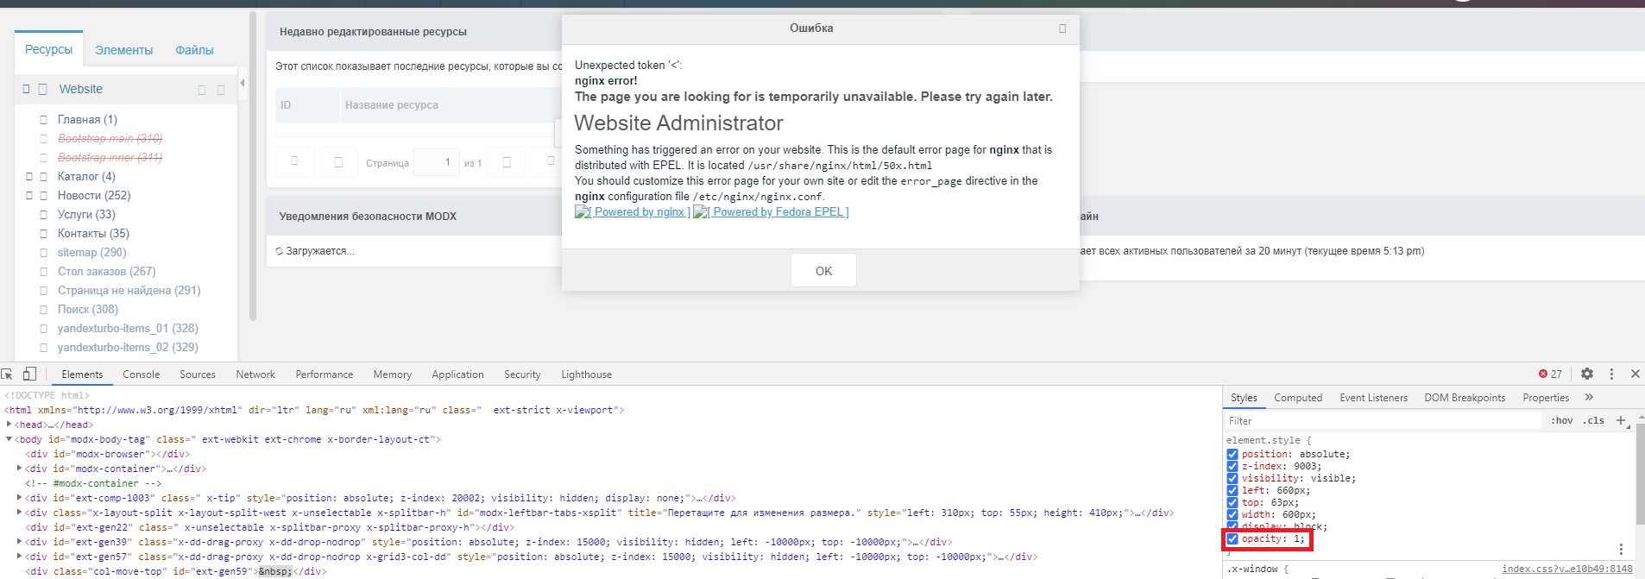Click the icon beside Контакты (35)
1645x579 pixels.
point(43,234)
